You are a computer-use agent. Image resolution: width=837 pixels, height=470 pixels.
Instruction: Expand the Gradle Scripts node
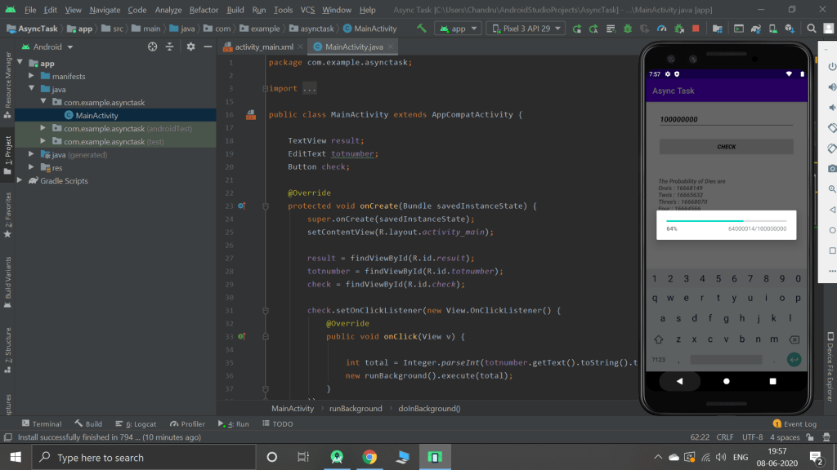tap(20, 181)
